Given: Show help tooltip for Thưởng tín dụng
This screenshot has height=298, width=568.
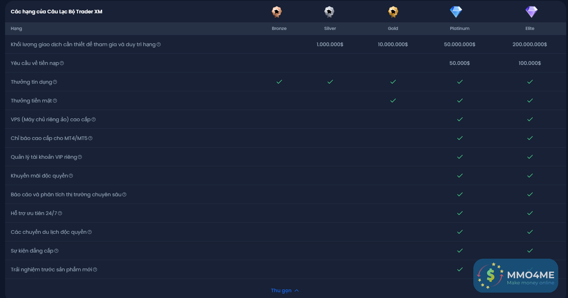Looking at the screenshot, I should (55, 82).
